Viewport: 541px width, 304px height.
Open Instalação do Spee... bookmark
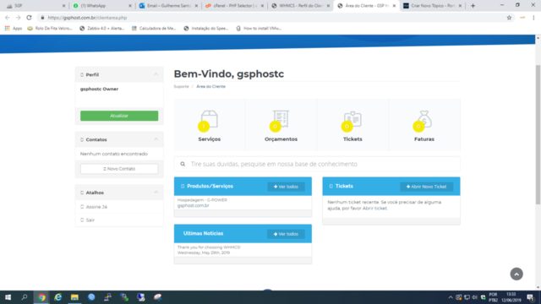206,28
